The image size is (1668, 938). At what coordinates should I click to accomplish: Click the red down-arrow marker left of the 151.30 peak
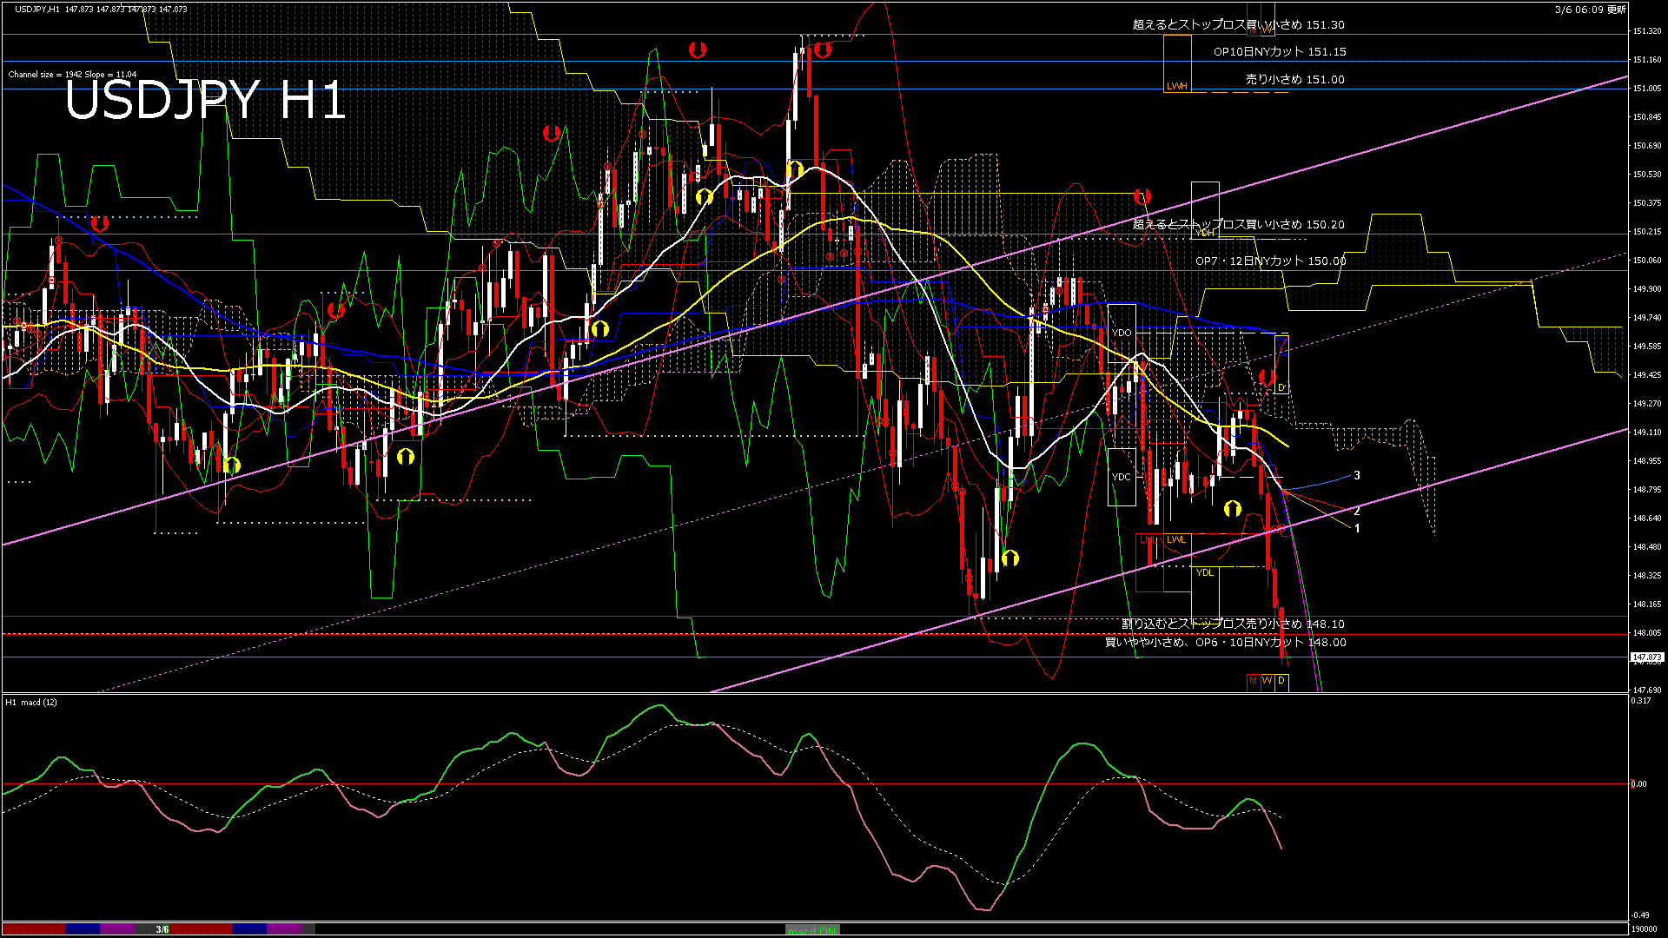(x=697, y=50)
